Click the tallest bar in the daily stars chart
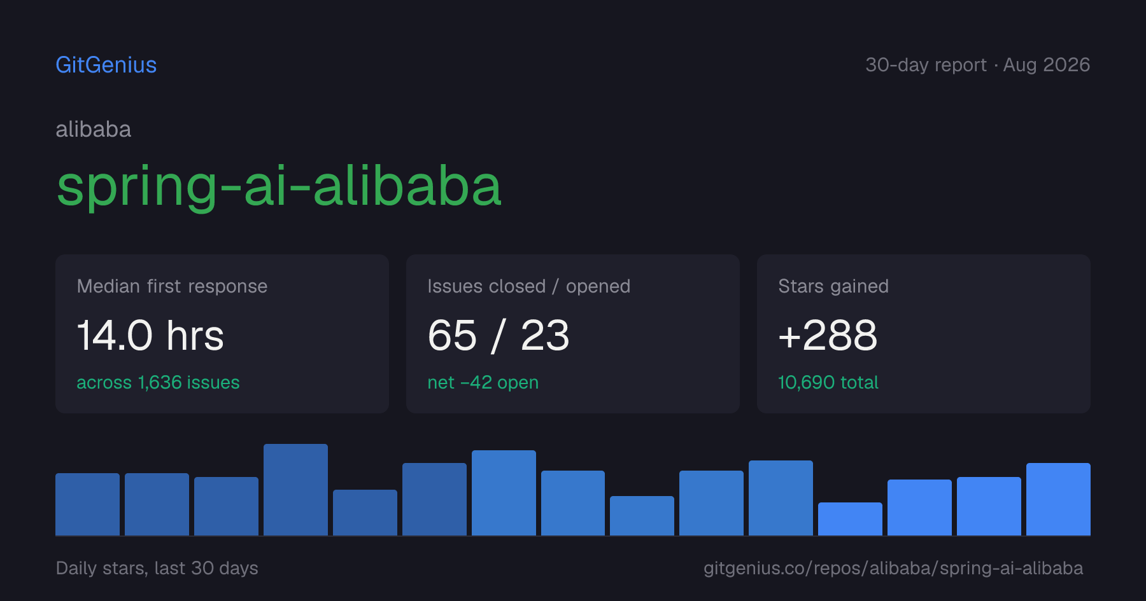This screenshot has height=601, width=1146. coord(295,490)
